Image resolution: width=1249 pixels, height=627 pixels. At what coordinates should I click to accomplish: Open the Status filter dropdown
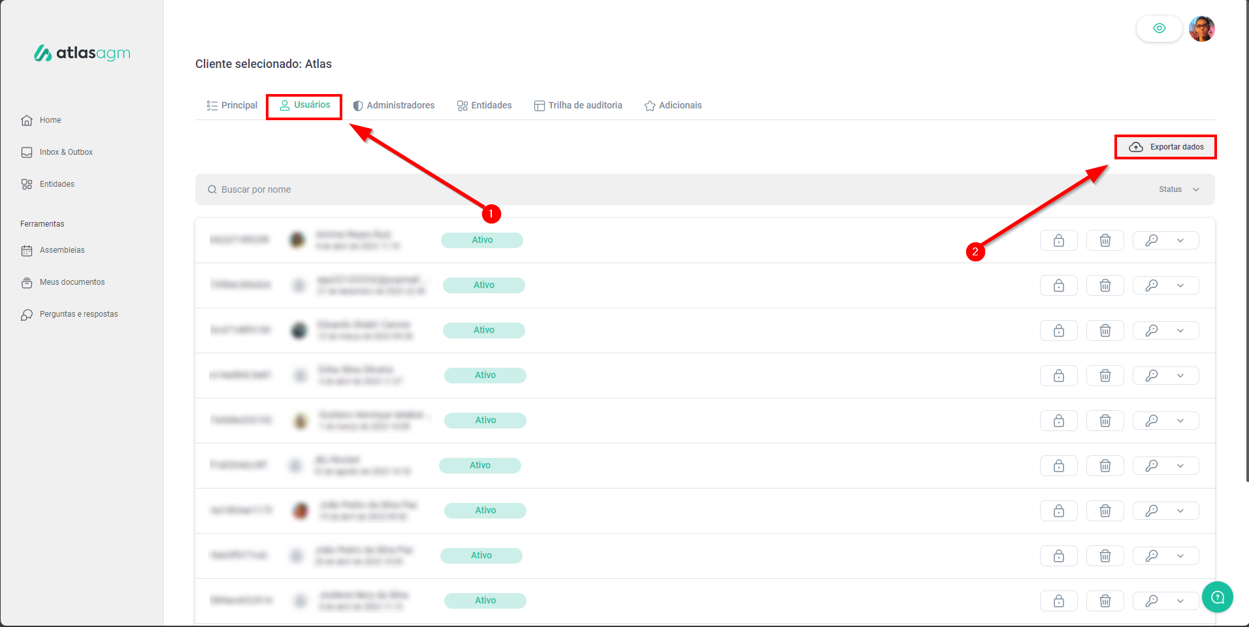[x=1178, y=189]
